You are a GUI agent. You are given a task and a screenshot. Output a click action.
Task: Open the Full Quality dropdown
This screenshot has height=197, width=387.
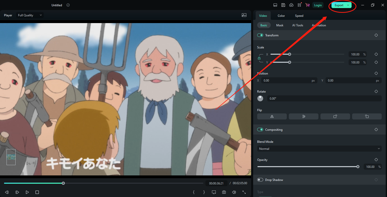click(x=30, y=15)
